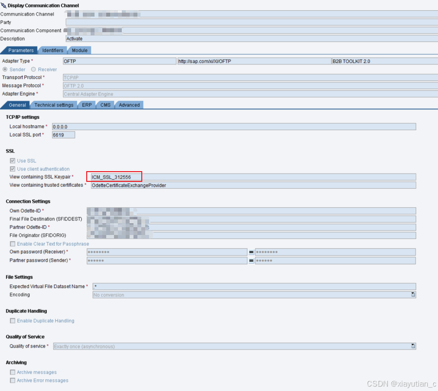Click the Description field showing Activate
This screenshot has width=438, height=391.
point(252,39)
